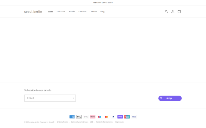Image resolution: width=206 pixels, height=128 pixels.
Task: Follow on the purple shop button
Action: [x=170, y=98]
